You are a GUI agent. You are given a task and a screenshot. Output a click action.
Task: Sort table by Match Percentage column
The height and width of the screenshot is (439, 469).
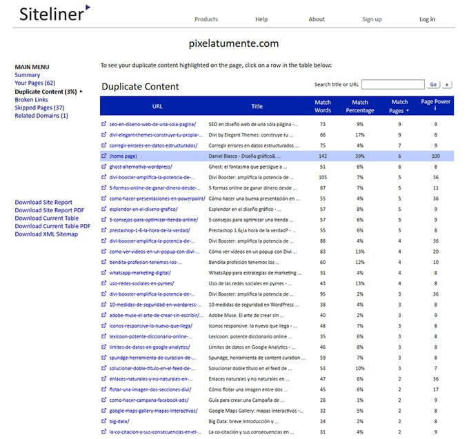(360, 106)
